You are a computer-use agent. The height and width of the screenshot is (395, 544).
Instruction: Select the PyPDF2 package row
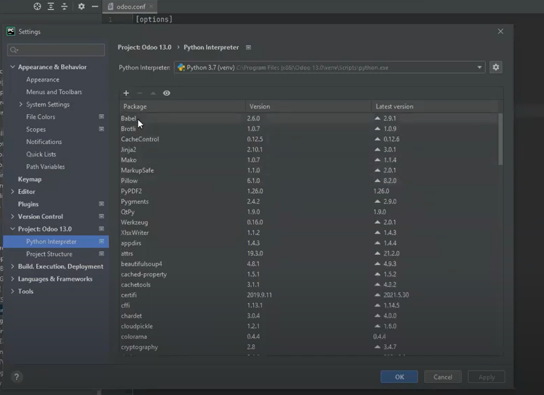(x=309, y=191)
